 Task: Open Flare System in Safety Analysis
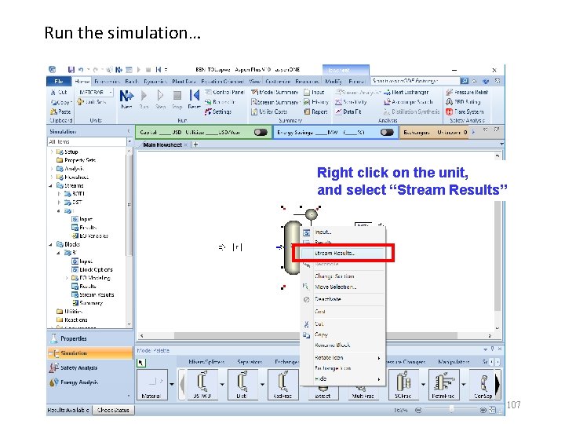pyautogui.click(x=465, y=111)
